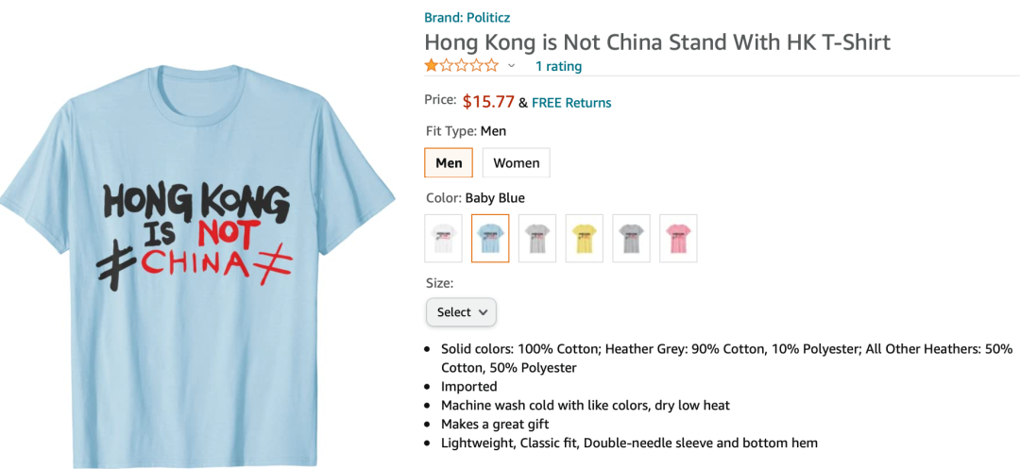Select the Men fit type

(449, 162)
